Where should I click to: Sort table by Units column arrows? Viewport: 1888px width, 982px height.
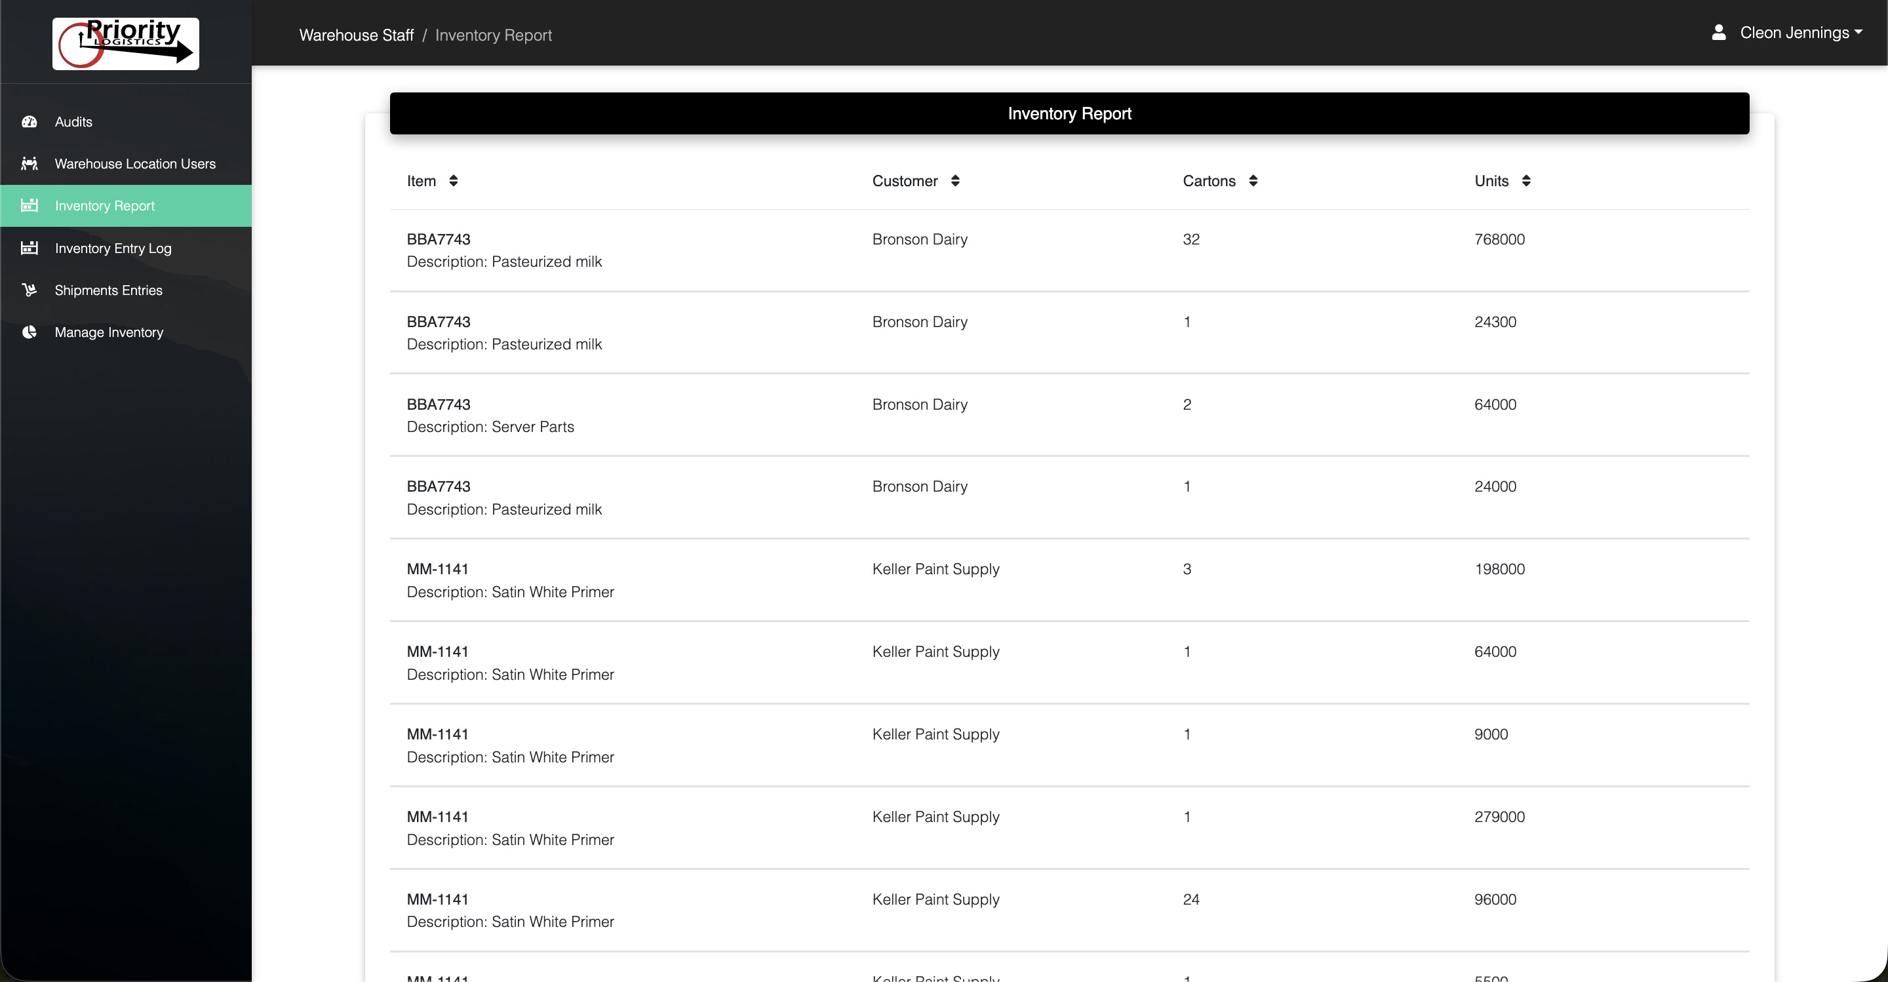pos(1526,181)
